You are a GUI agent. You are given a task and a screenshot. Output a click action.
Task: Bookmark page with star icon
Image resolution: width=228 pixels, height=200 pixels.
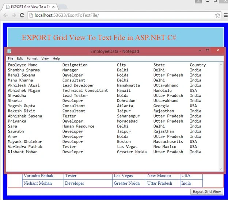pos(217,15)
